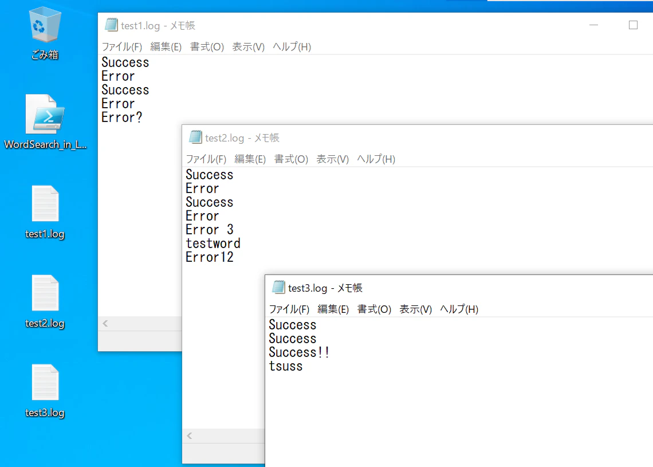653x467 pixels.
Task: Select the test2.log desktop file icon
Action: (45, 301)
